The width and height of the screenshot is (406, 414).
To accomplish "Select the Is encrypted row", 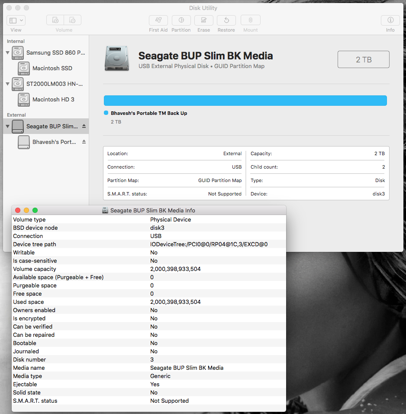I will (149, 319).
